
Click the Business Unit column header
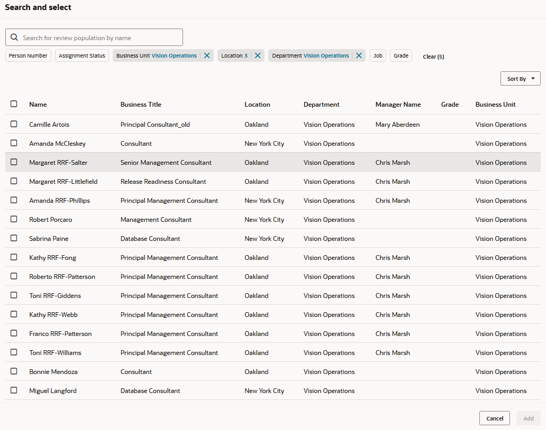click(x=496, y=105)
